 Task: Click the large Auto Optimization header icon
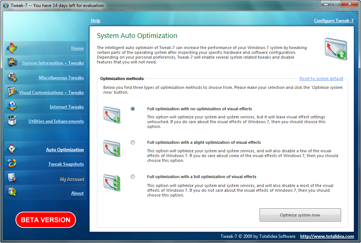click(336, 49)
